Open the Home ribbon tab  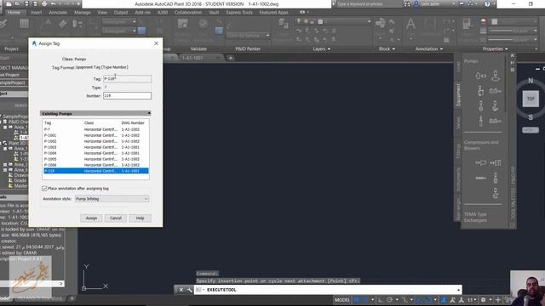[x=14, y=12]
